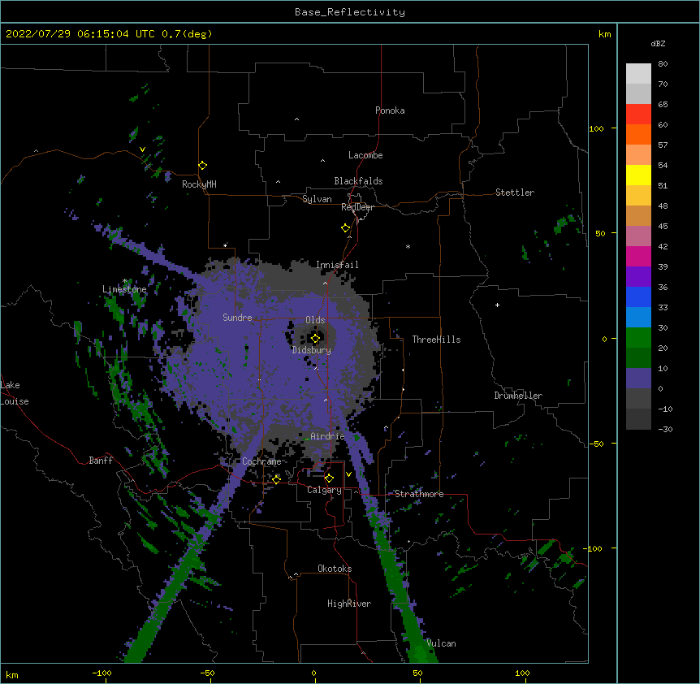Click the Cochrane label
The width and height of the screenshot is (700, 684).
(261, 461)
